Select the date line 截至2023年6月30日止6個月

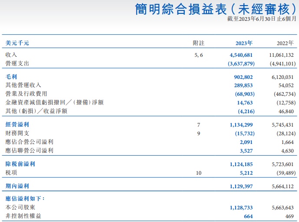coord(262,19)
